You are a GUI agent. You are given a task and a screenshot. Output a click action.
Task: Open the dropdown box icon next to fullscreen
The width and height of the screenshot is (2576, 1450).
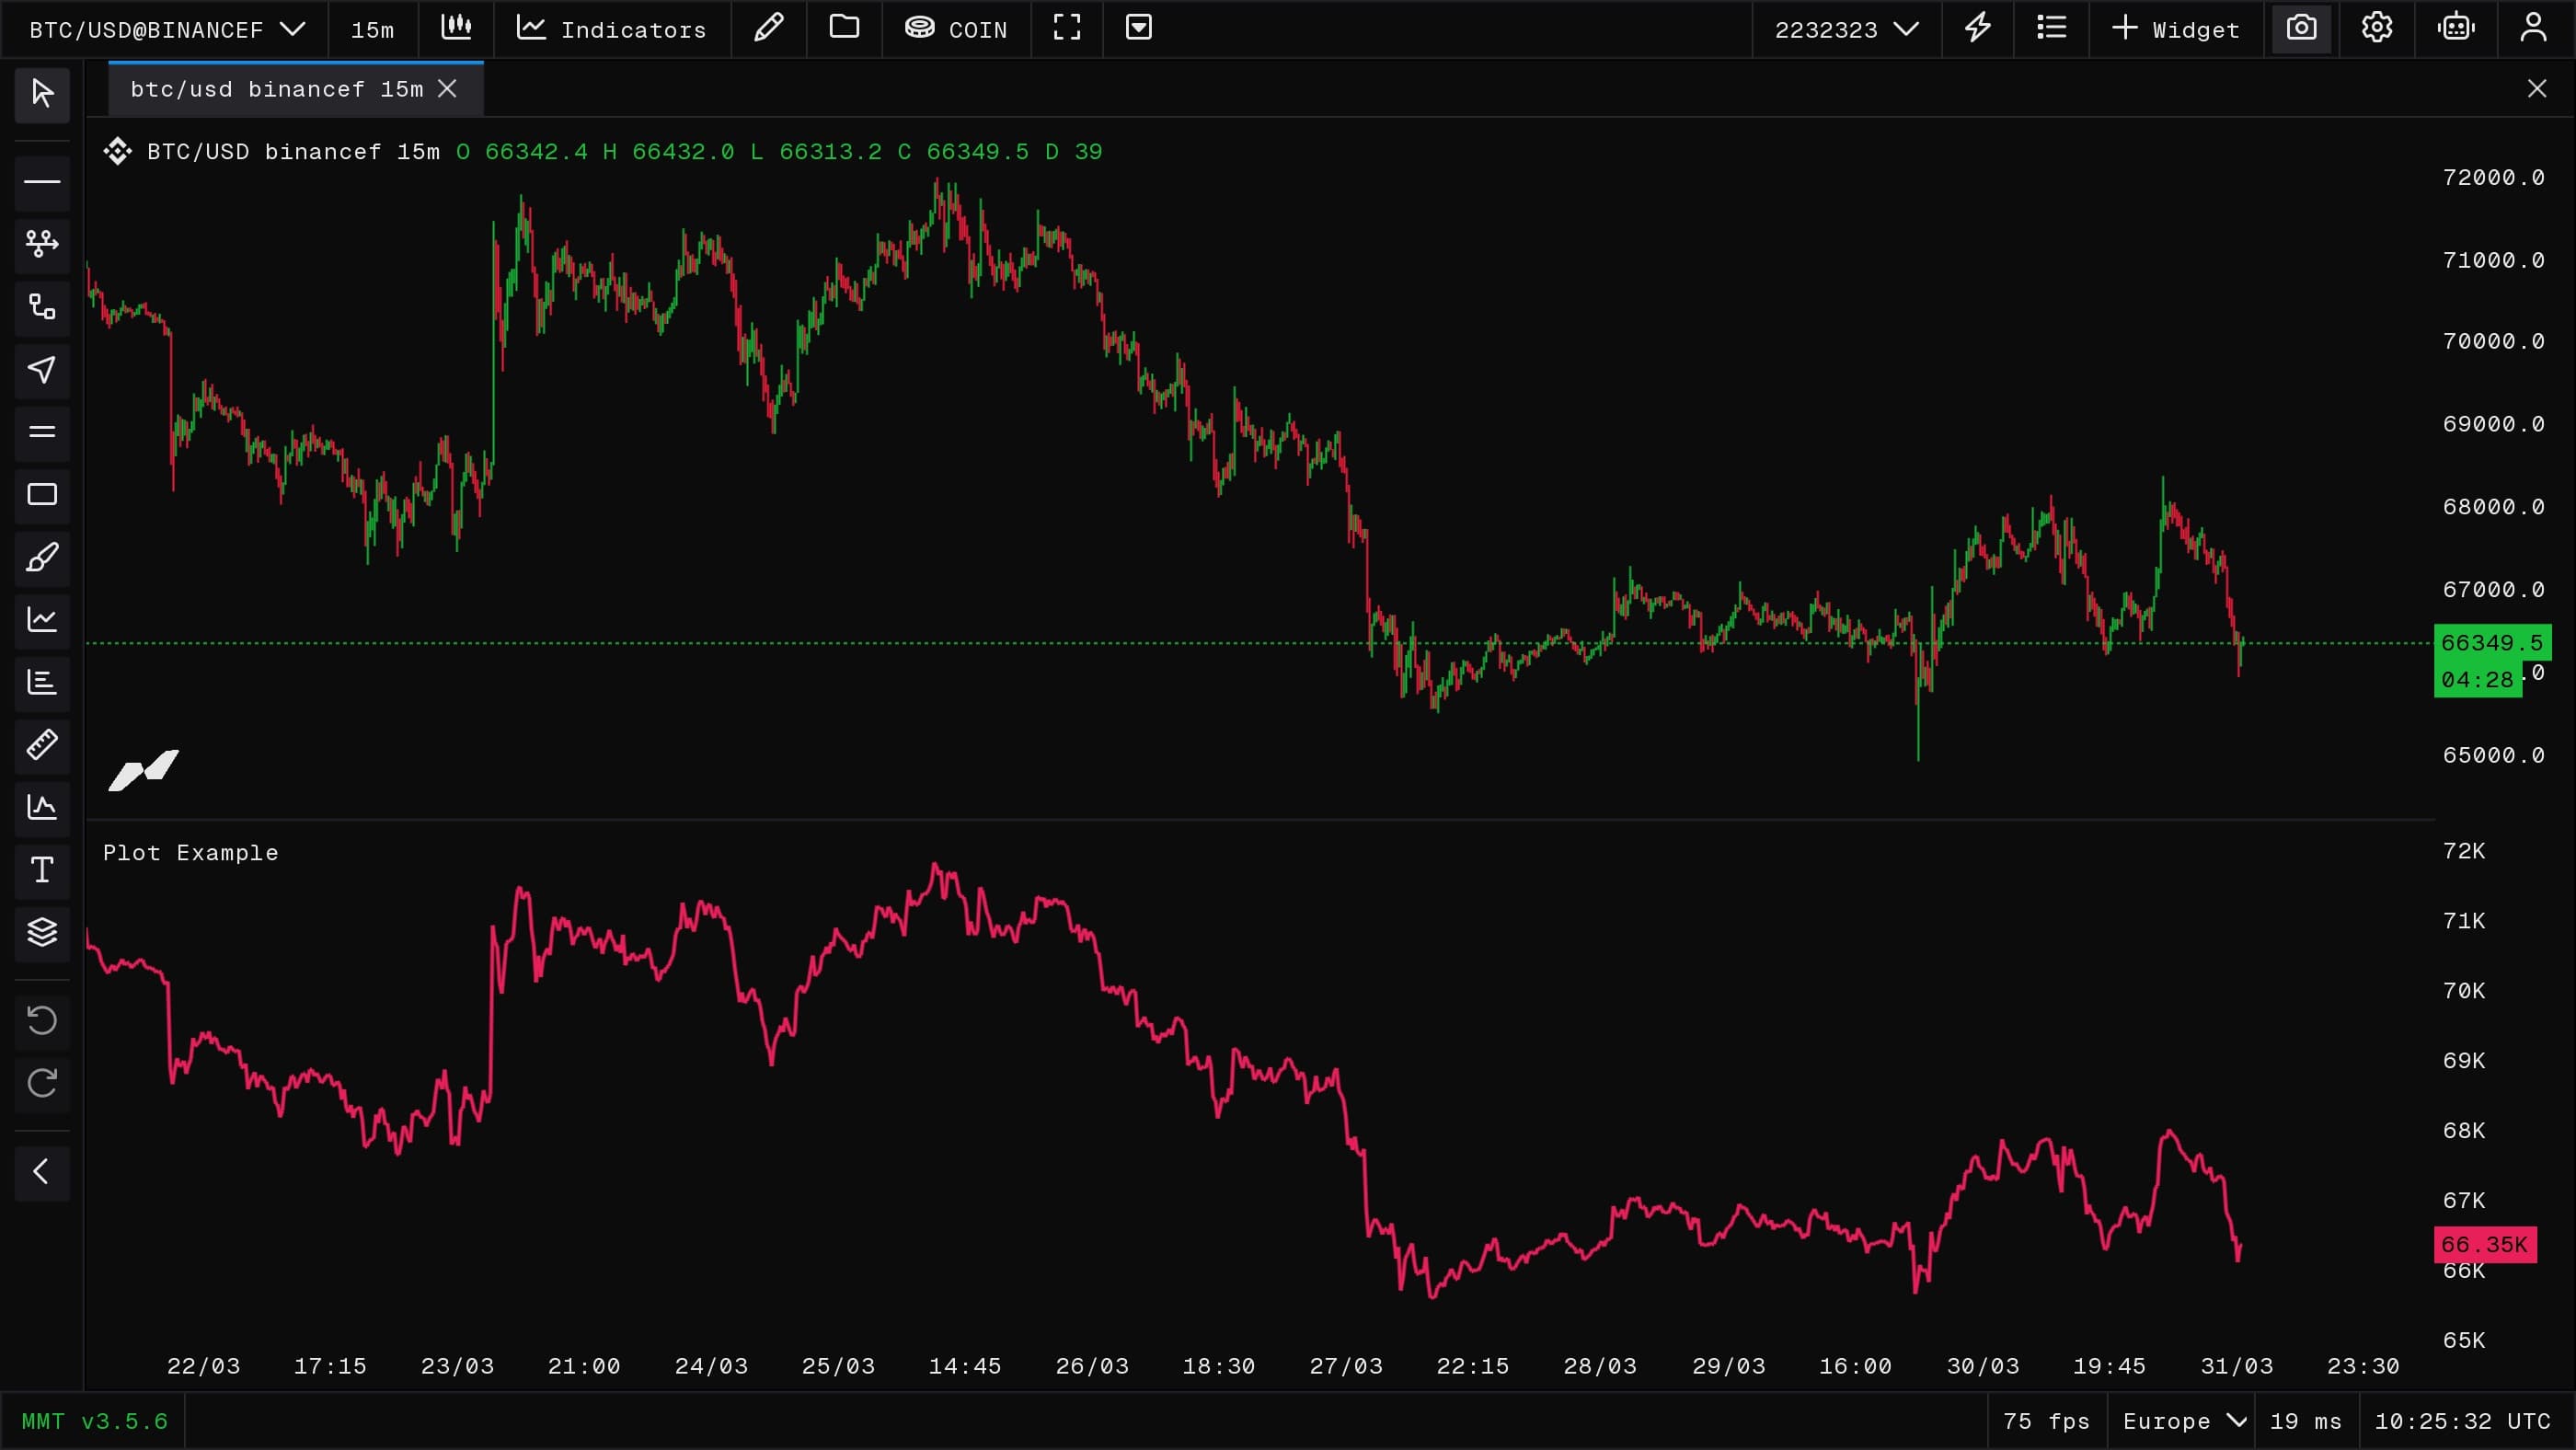(1139, 28)
